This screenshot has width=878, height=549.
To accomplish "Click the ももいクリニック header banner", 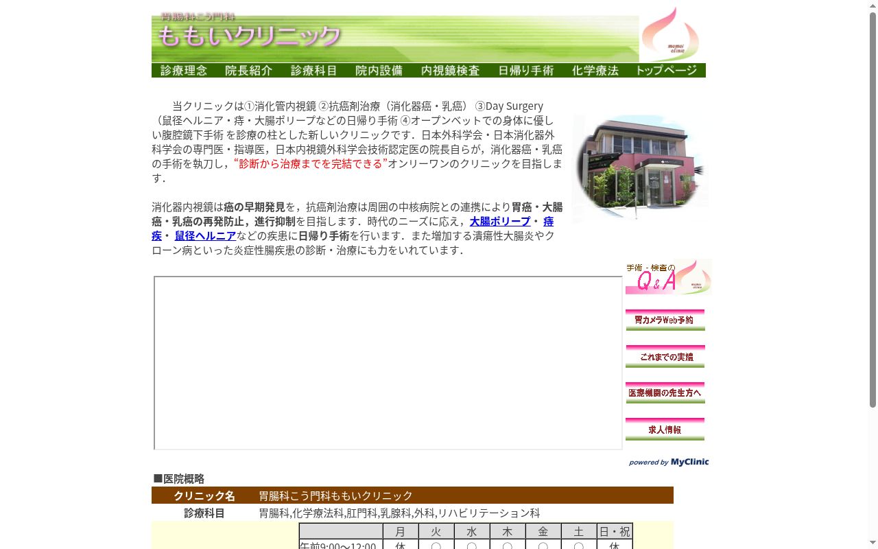I will click(395, 36).
